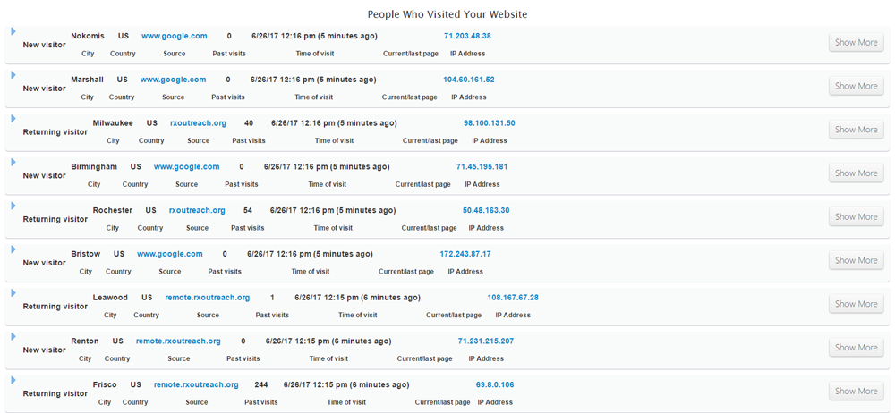Open www.google.com source link in Birmingham row
This screenshot has width=895, height=413.
[186, 167]
